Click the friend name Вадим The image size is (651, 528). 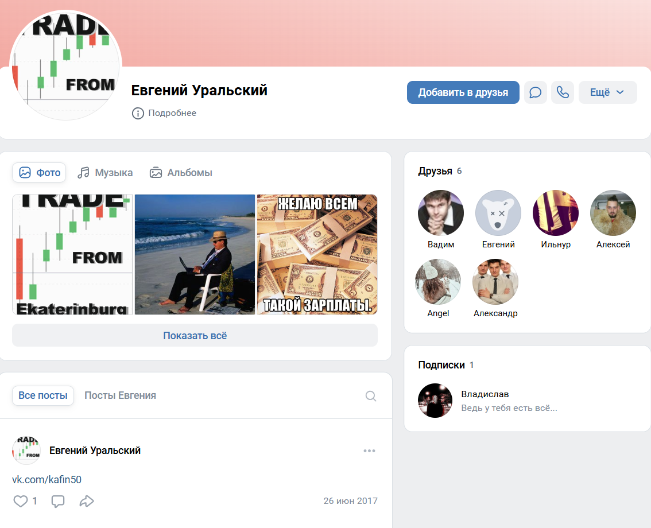(x=441, y=244)
